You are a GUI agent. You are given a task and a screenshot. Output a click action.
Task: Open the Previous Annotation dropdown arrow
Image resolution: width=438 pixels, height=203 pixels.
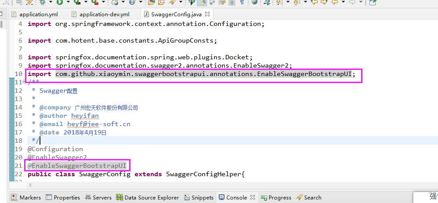click(305, 2)
